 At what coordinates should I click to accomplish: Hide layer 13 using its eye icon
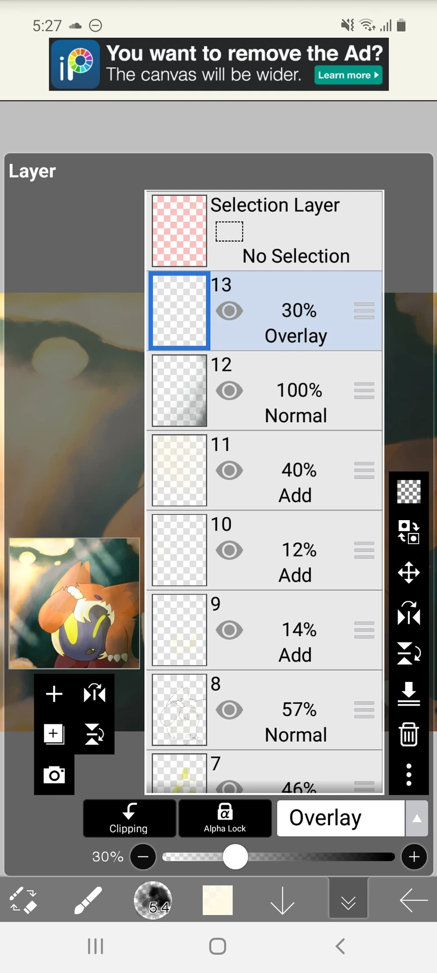(229, 311)
